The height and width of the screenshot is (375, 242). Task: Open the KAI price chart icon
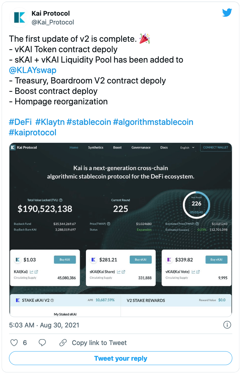(x=32, y=272)
